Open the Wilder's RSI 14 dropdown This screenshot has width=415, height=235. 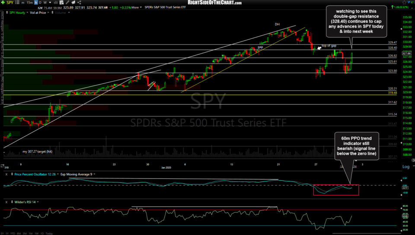[x=38, y=202]
